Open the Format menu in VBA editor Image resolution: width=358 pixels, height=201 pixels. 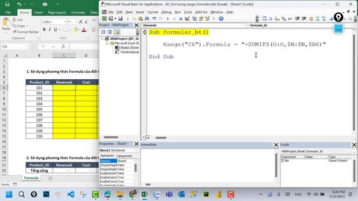point(153,12)
